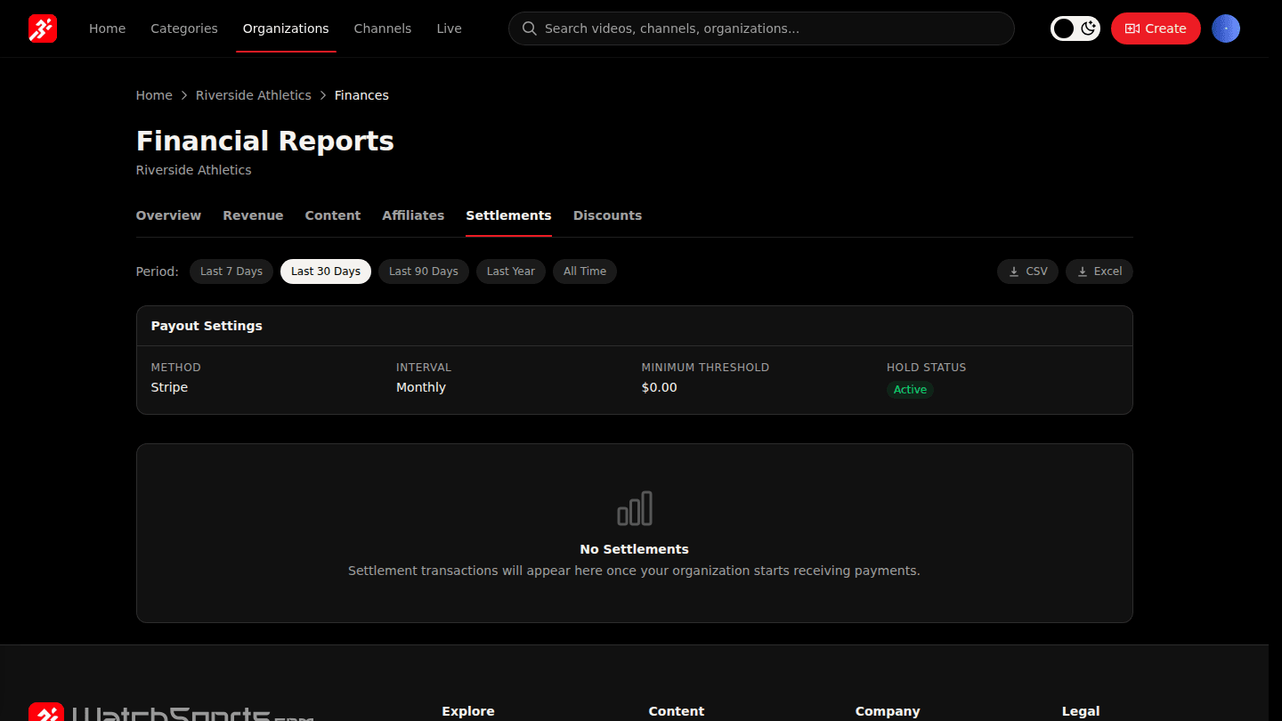Image resolution: width=1282 pixels, height=721 pixels.
Task: Open the Home navigation item
Action: 107,28
